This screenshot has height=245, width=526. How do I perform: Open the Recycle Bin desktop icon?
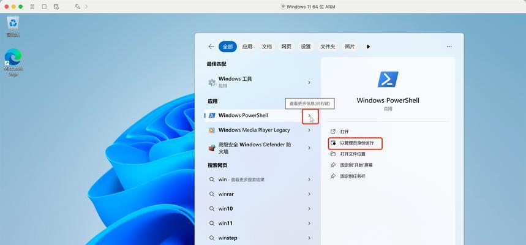click(13, 26)
